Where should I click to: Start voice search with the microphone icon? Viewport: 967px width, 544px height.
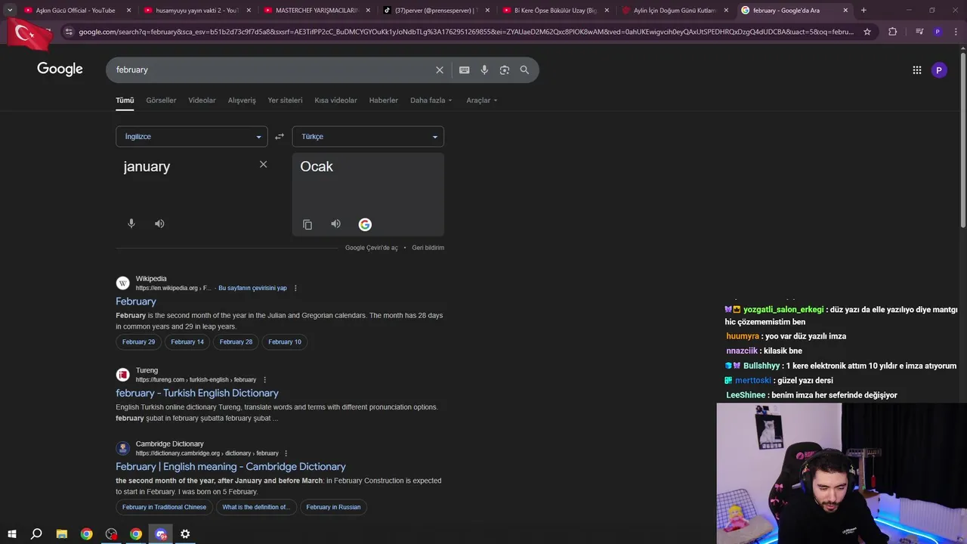click(x=484, y=70)
